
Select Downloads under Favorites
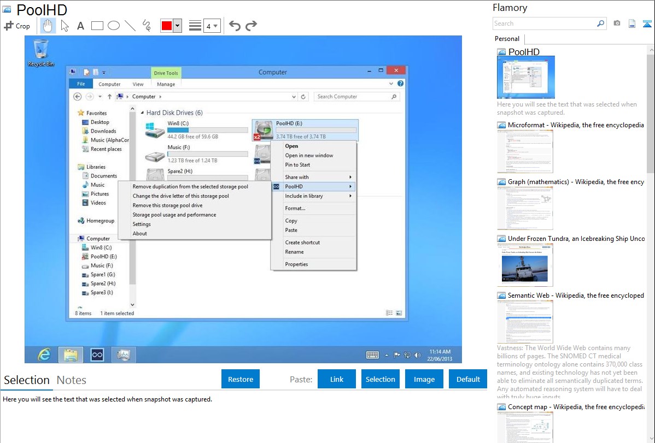click(x=100, y=131)
